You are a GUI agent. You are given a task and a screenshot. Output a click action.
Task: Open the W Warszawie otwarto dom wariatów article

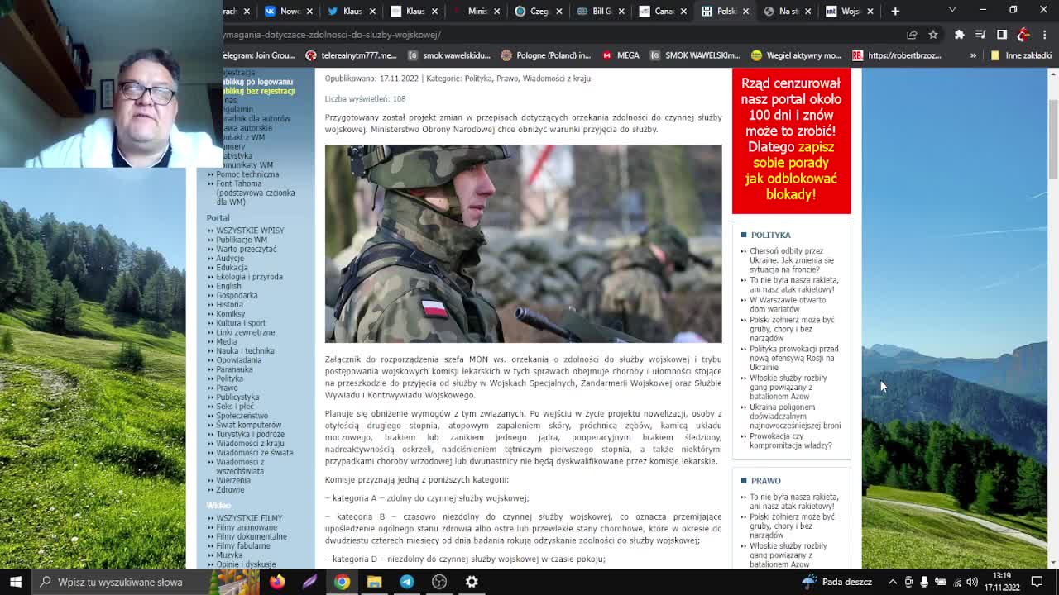pyautogui.click(x=788, y=305)
